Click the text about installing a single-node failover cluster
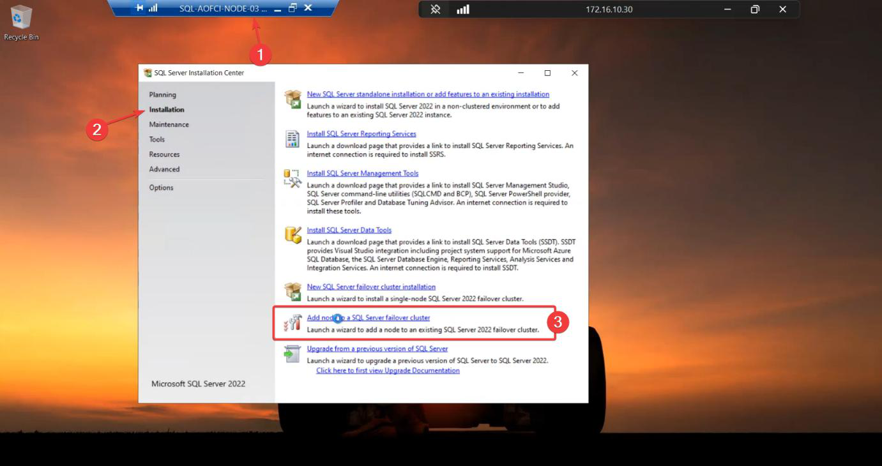Image resolution: width=882 pixels, height=466 pixels. point(415,299)
